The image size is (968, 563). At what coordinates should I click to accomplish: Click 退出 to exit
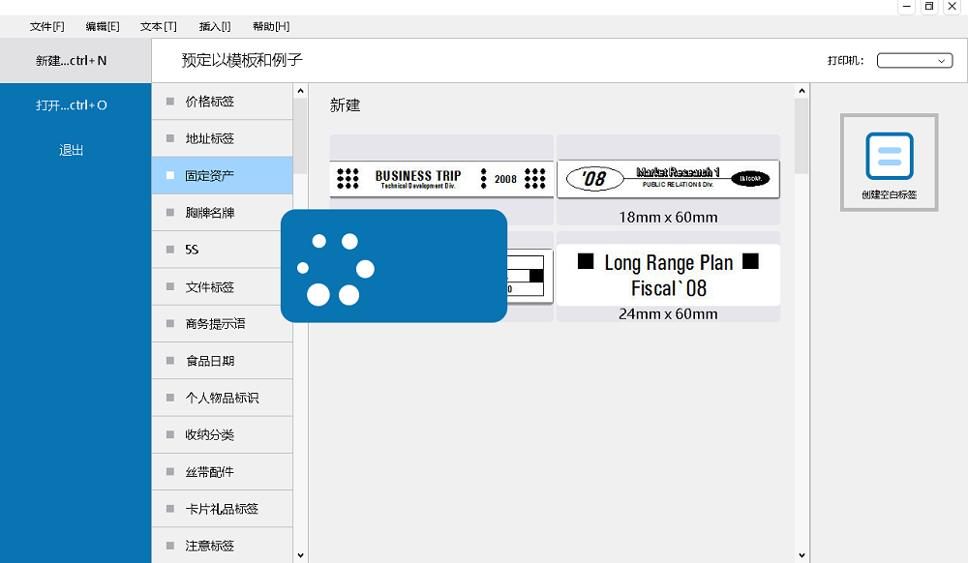point(72,150)
